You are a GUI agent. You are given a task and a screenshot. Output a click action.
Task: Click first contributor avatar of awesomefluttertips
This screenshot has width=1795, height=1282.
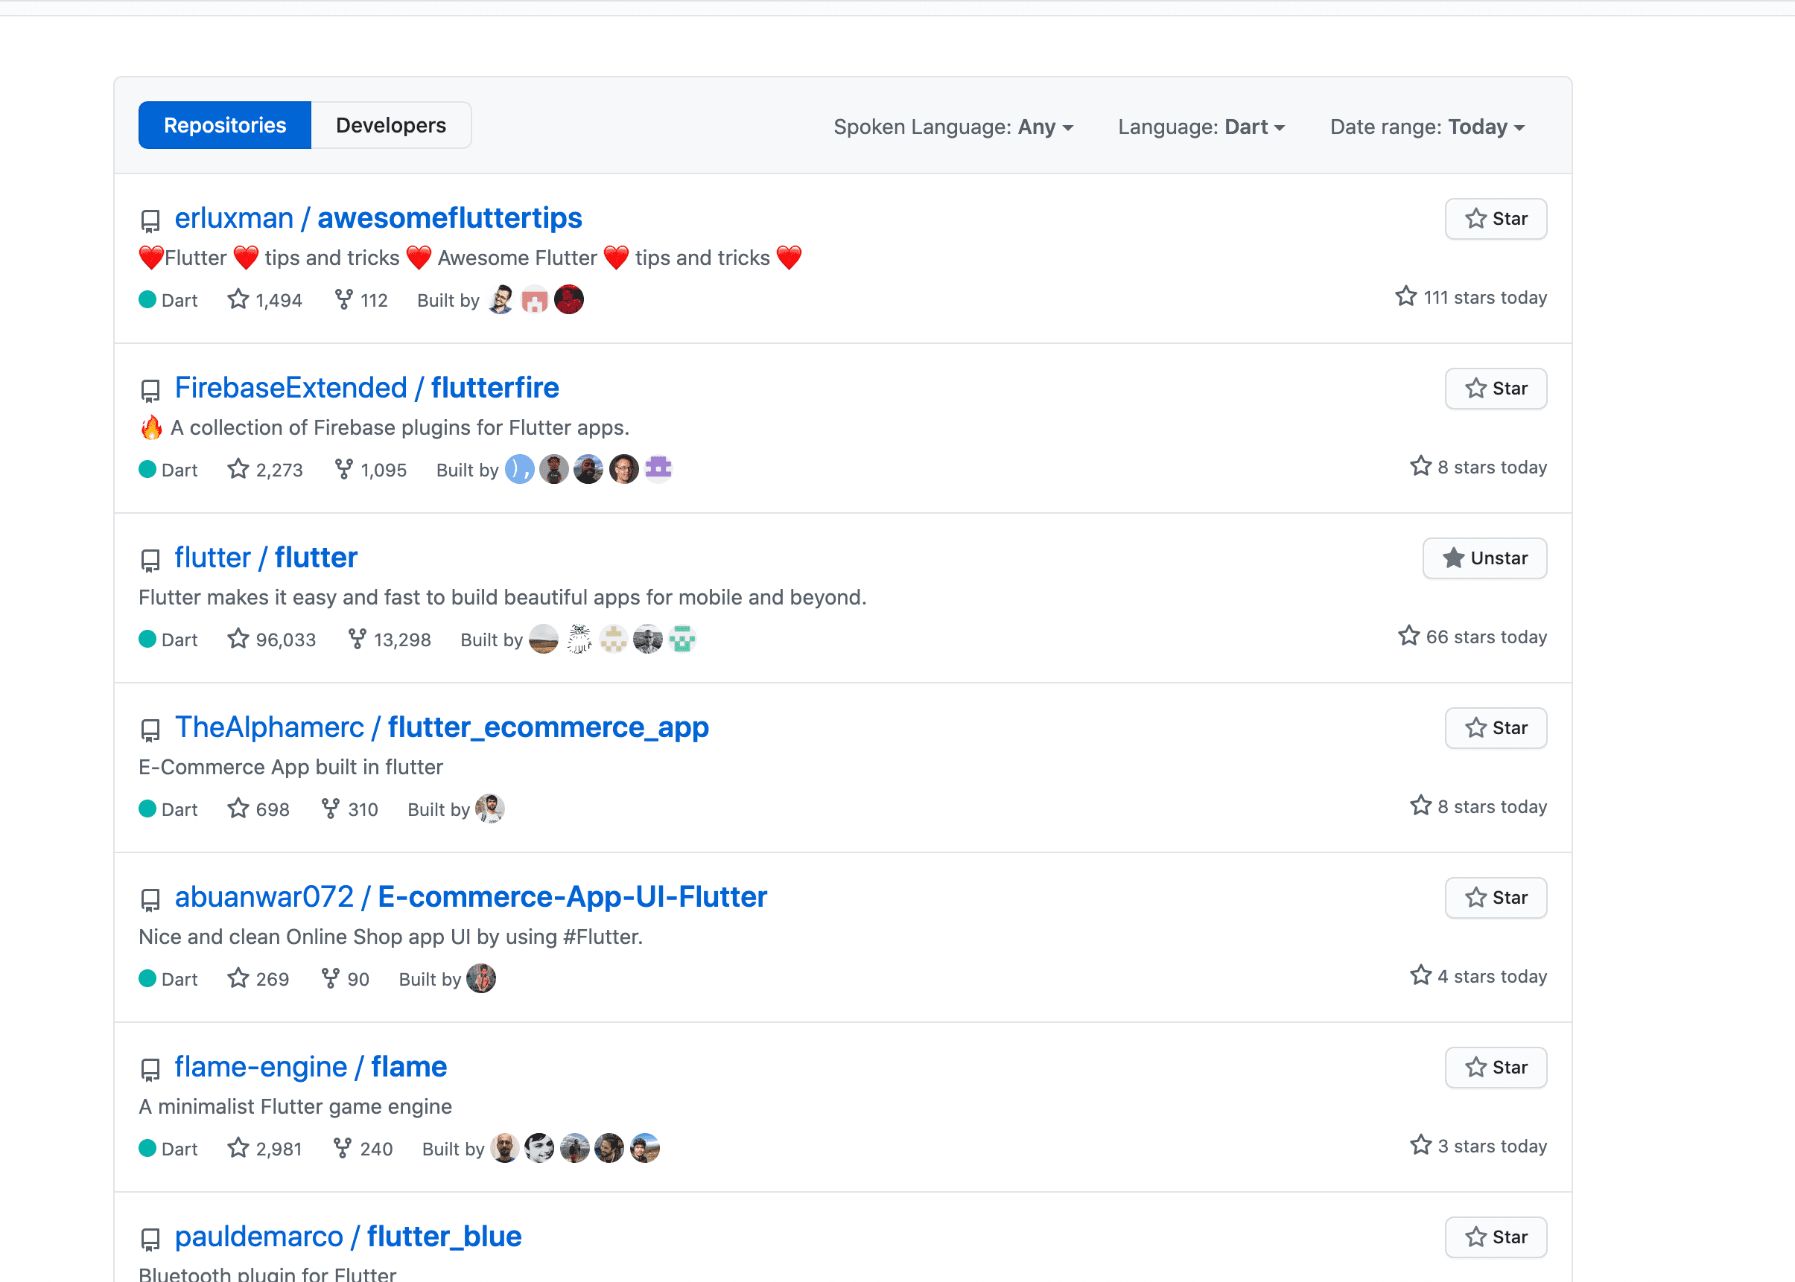click(x=501, y=299)
